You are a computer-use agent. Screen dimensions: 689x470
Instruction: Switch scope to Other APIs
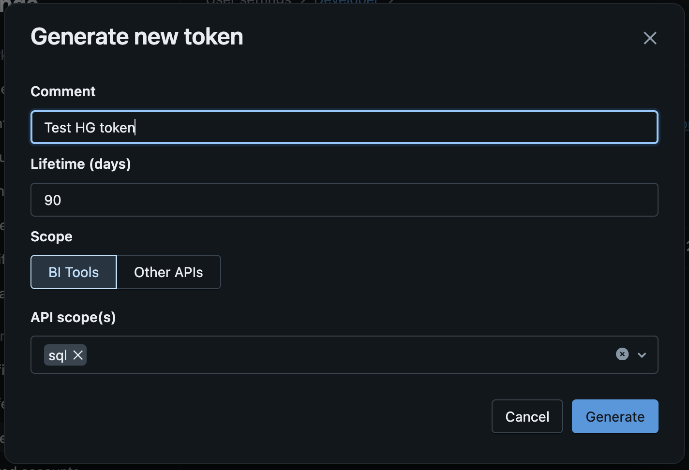168,272
